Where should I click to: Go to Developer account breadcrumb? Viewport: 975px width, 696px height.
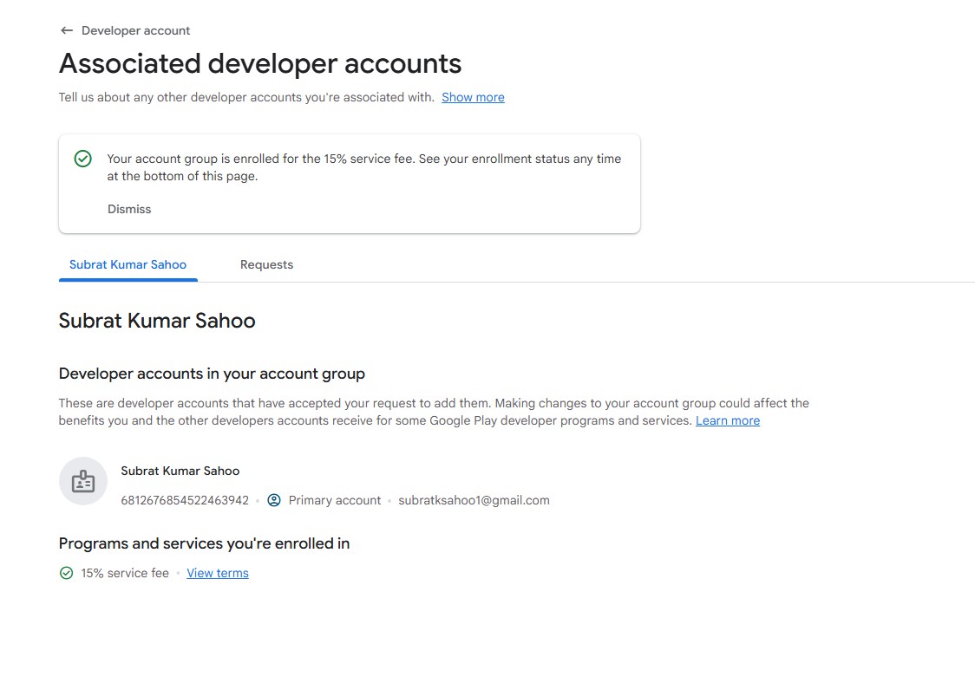coord(135,30)
